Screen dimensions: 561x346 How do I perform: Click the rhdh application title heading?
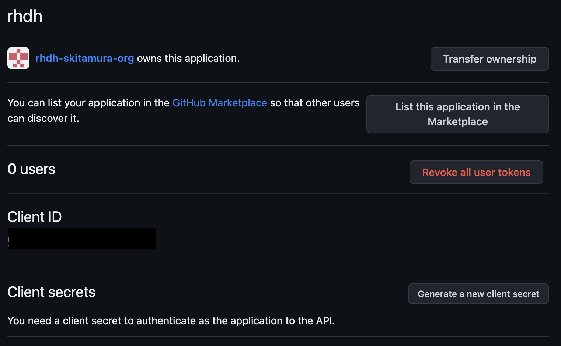tap(25, 17)
